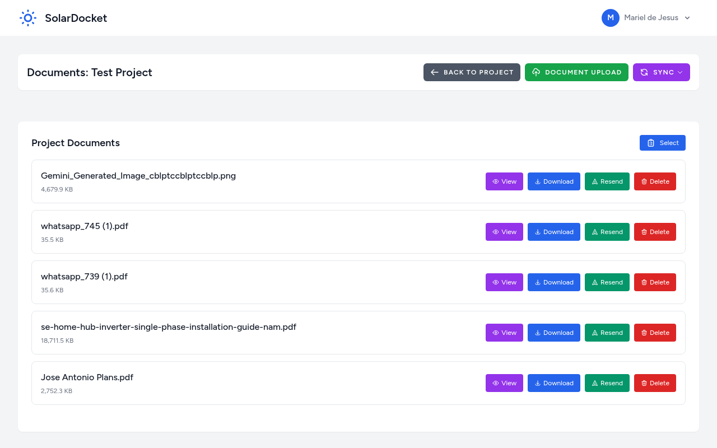The width and height of the screenshot is (717, 448).
Task: Delete the Jose Antonio Plans.pdf document
Action: (x=655, y=383)
